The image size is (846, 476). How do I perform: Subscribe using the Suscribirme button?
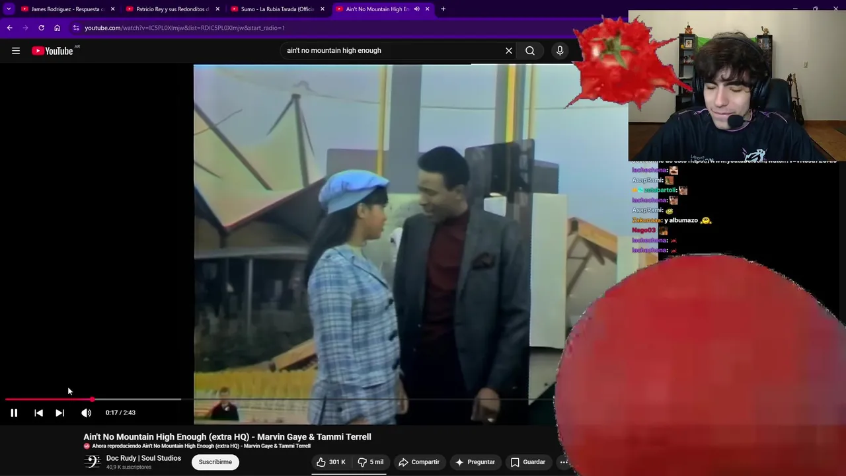click(215, 462)
